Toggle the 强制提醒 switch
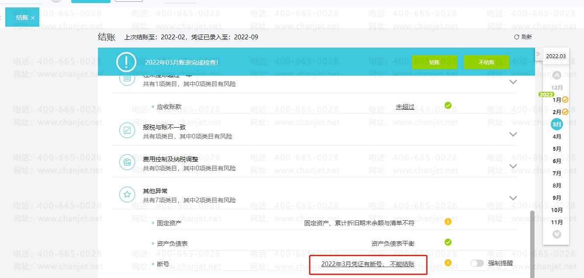This screenshot has width=584, height=278. (477, 263)
